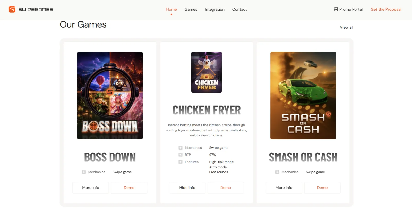The width and height of the screenshot is (412, 208).
Task: Click Swipe game value in Boss Down card
Action: [122, 172]
